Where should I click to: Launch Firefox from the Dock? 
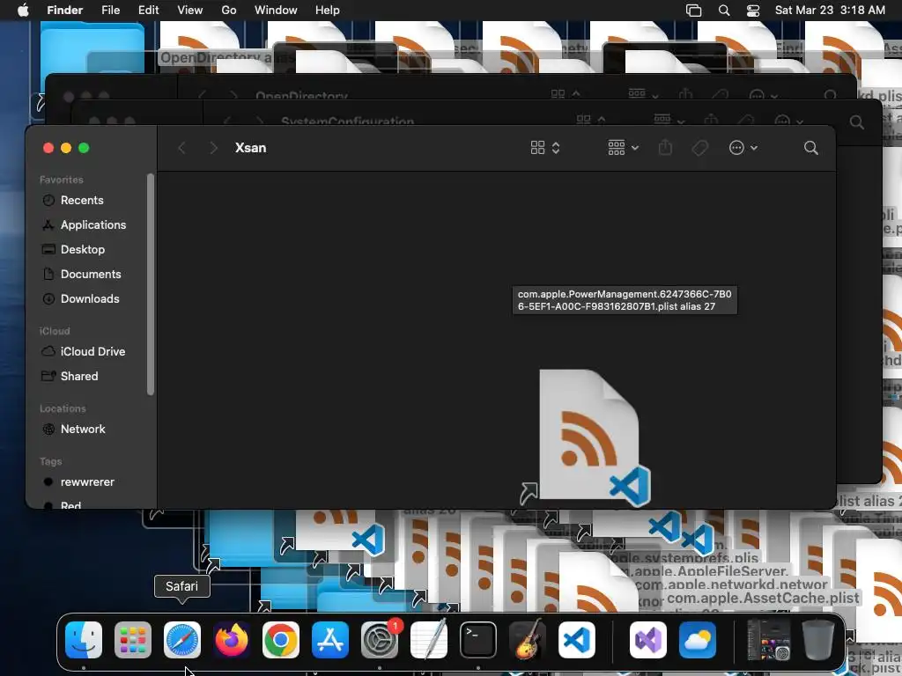coord(232,640)
